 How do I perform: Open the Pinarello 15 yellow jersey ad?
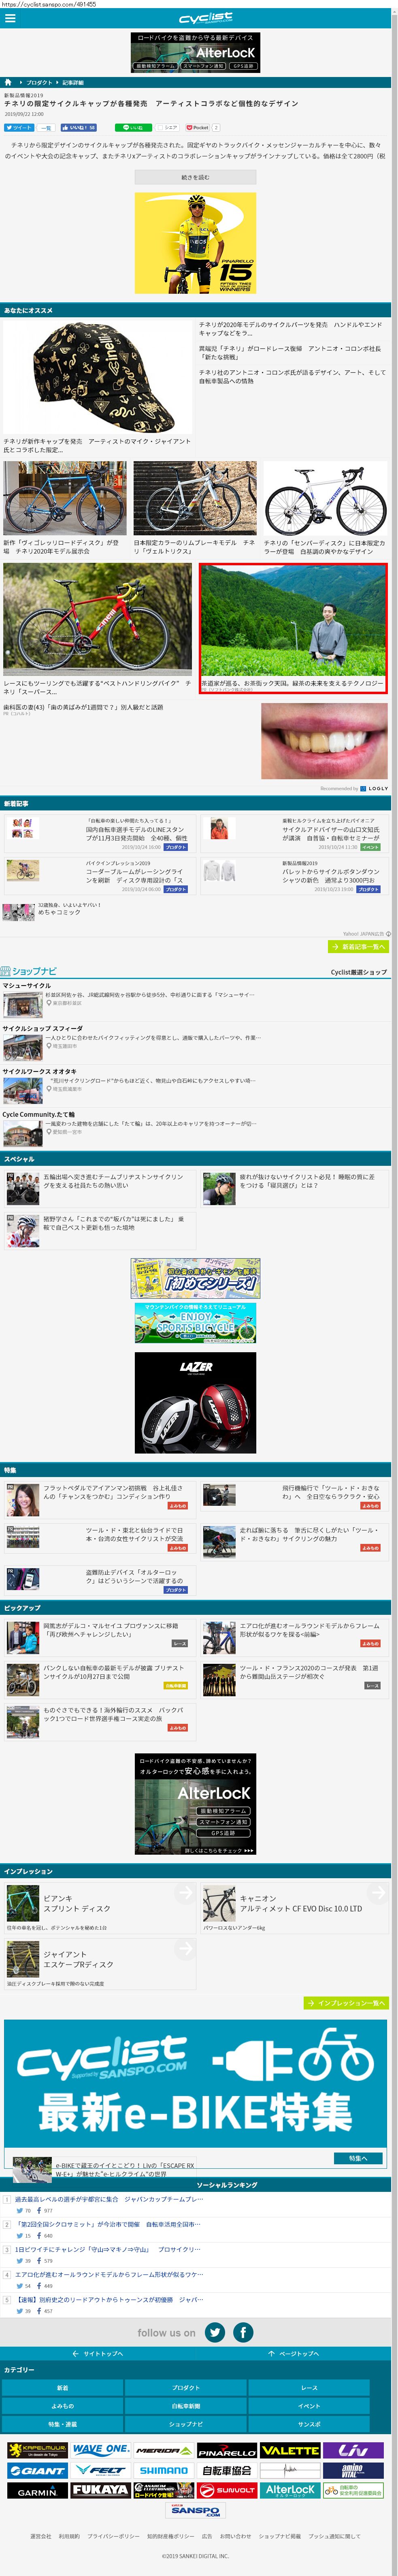click(195, 243)
